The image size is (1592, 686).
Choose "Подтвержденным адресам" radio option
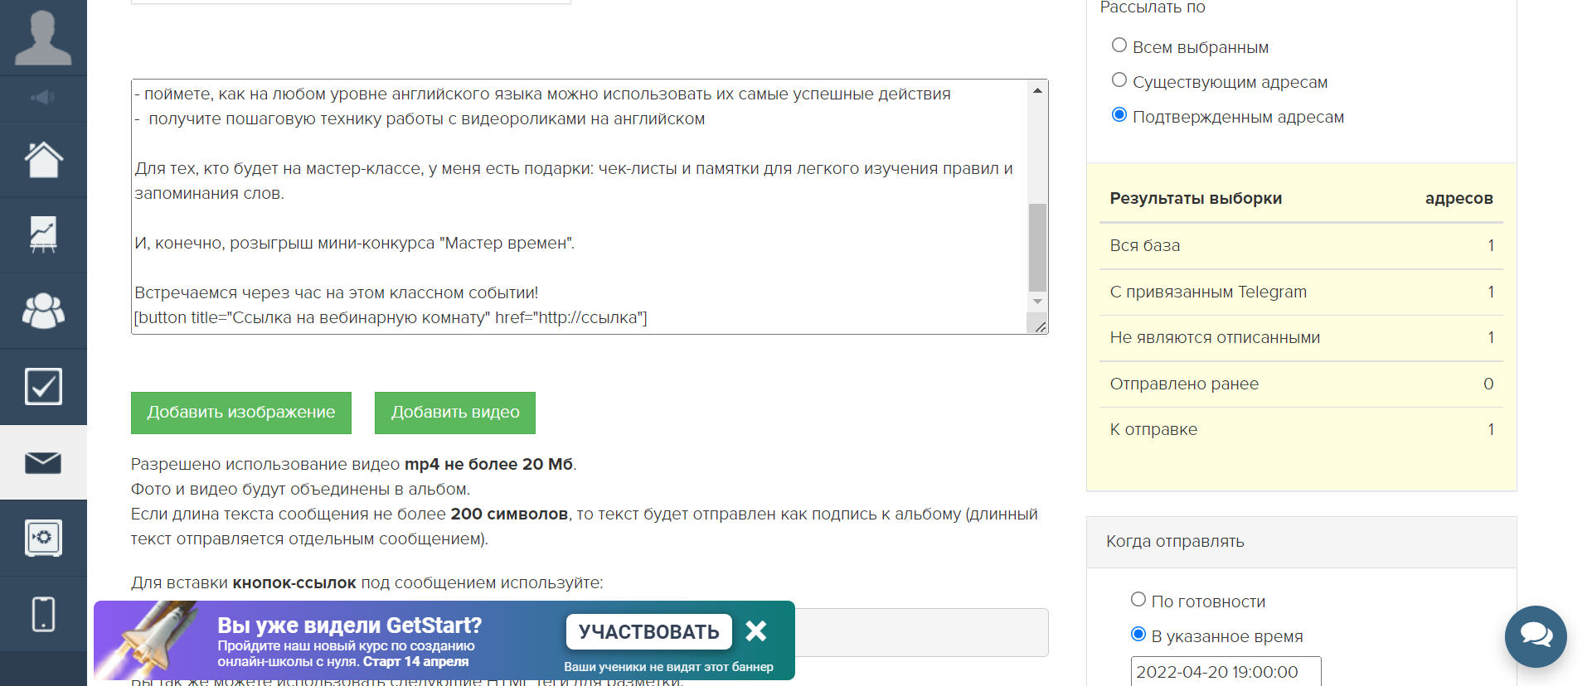click(x=1119, y=115)
